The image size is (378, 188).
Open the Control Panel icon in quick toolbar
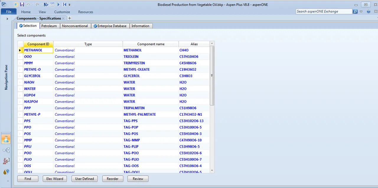52,5
